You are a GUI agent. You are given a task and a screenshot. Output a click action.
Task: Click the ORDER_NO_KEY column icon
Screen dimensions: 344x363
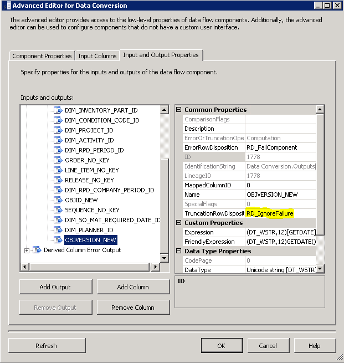58,160
